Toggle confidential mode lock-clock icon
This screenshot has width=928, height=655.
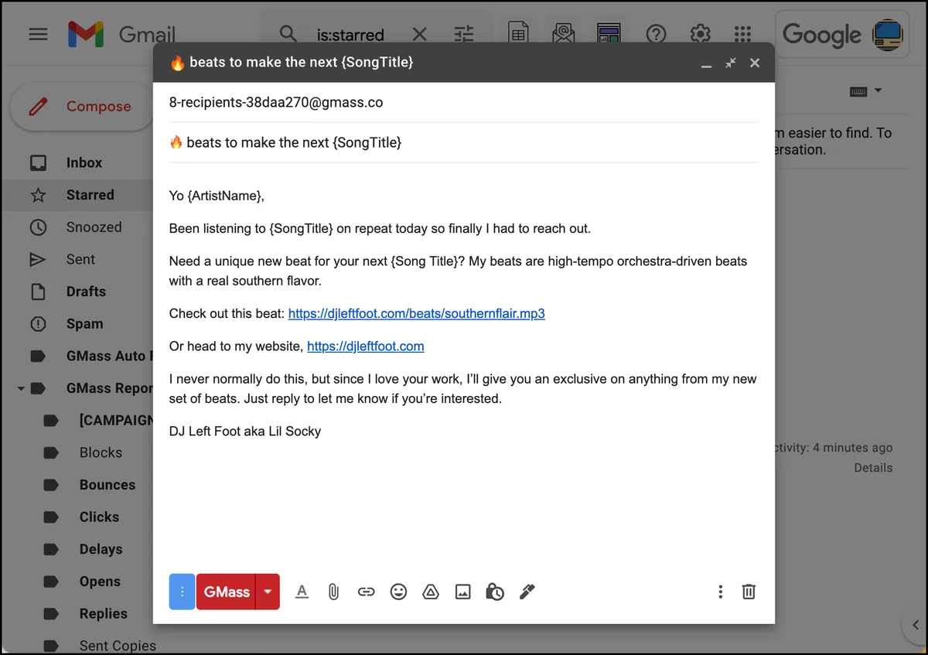tap(495, 592)
